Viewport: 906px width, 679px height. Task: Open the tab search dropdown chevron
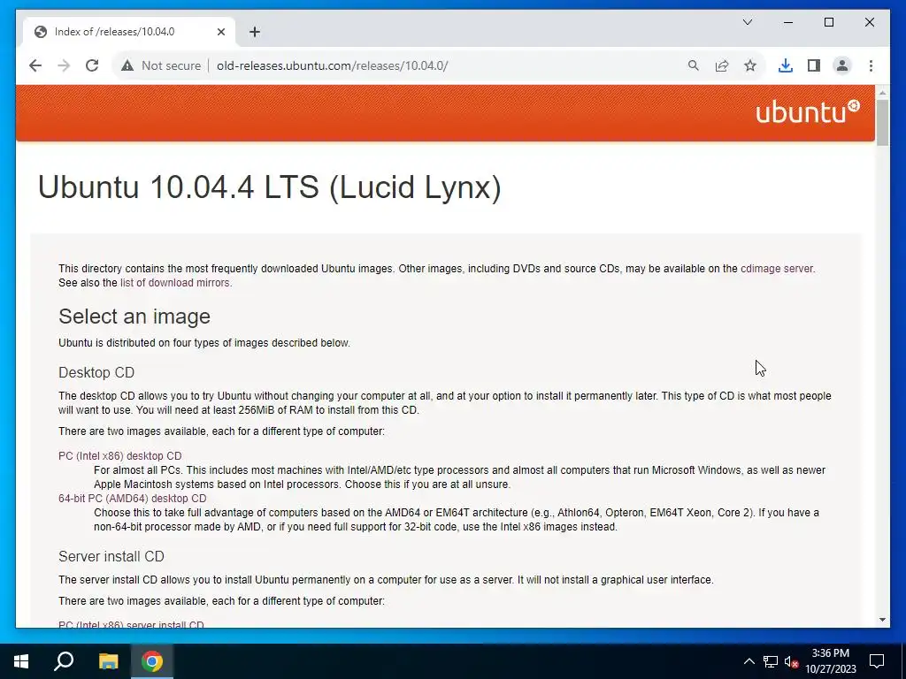[x=748, y=22]
